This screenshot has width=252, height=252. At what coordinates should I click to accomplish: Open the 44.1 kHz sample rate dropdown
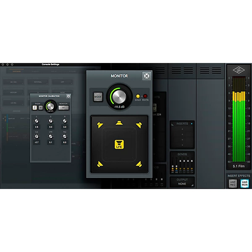tap(13, 82)
